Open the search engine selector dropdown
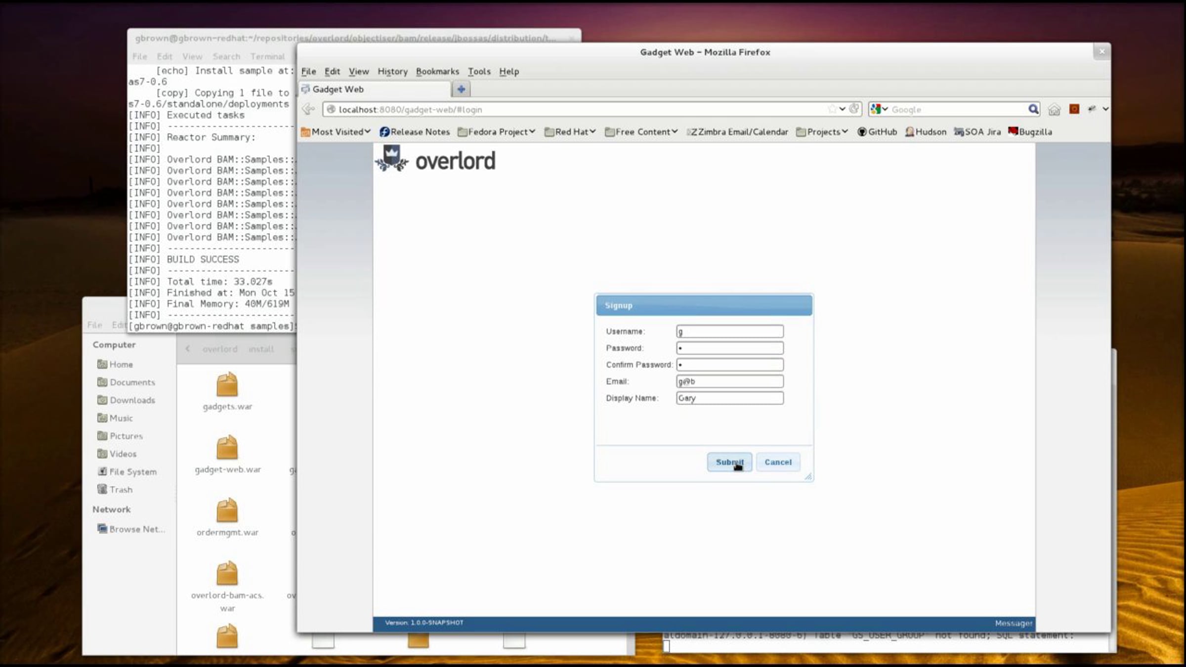The height and width of the screenshot is (667, 1186). 879,109
